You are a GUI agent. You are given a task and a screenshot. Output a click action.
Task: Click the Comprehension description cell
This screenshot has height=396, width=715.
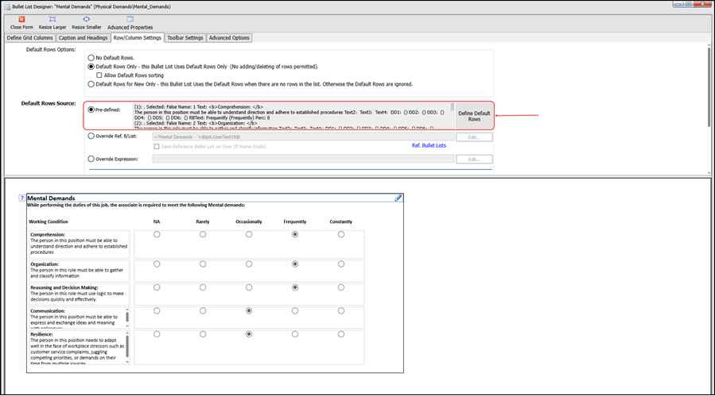79,244
